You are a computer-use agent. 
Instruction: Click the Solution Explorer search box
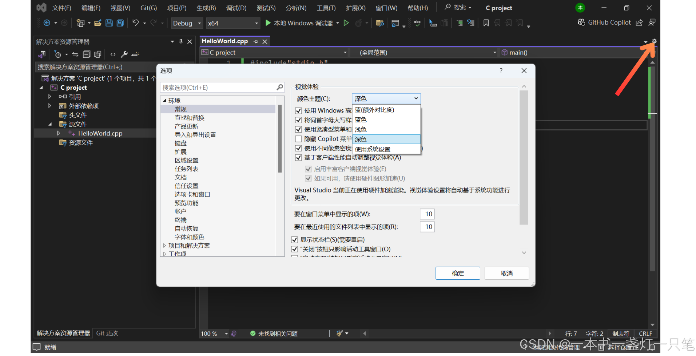pyautogui.click(x=96, y=67)
